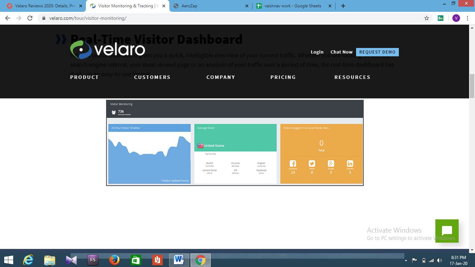Screen dimensions: 475x267
Task: Bookmark this page with the star icon
Action: pyautogui.click(x=427, y=18)
